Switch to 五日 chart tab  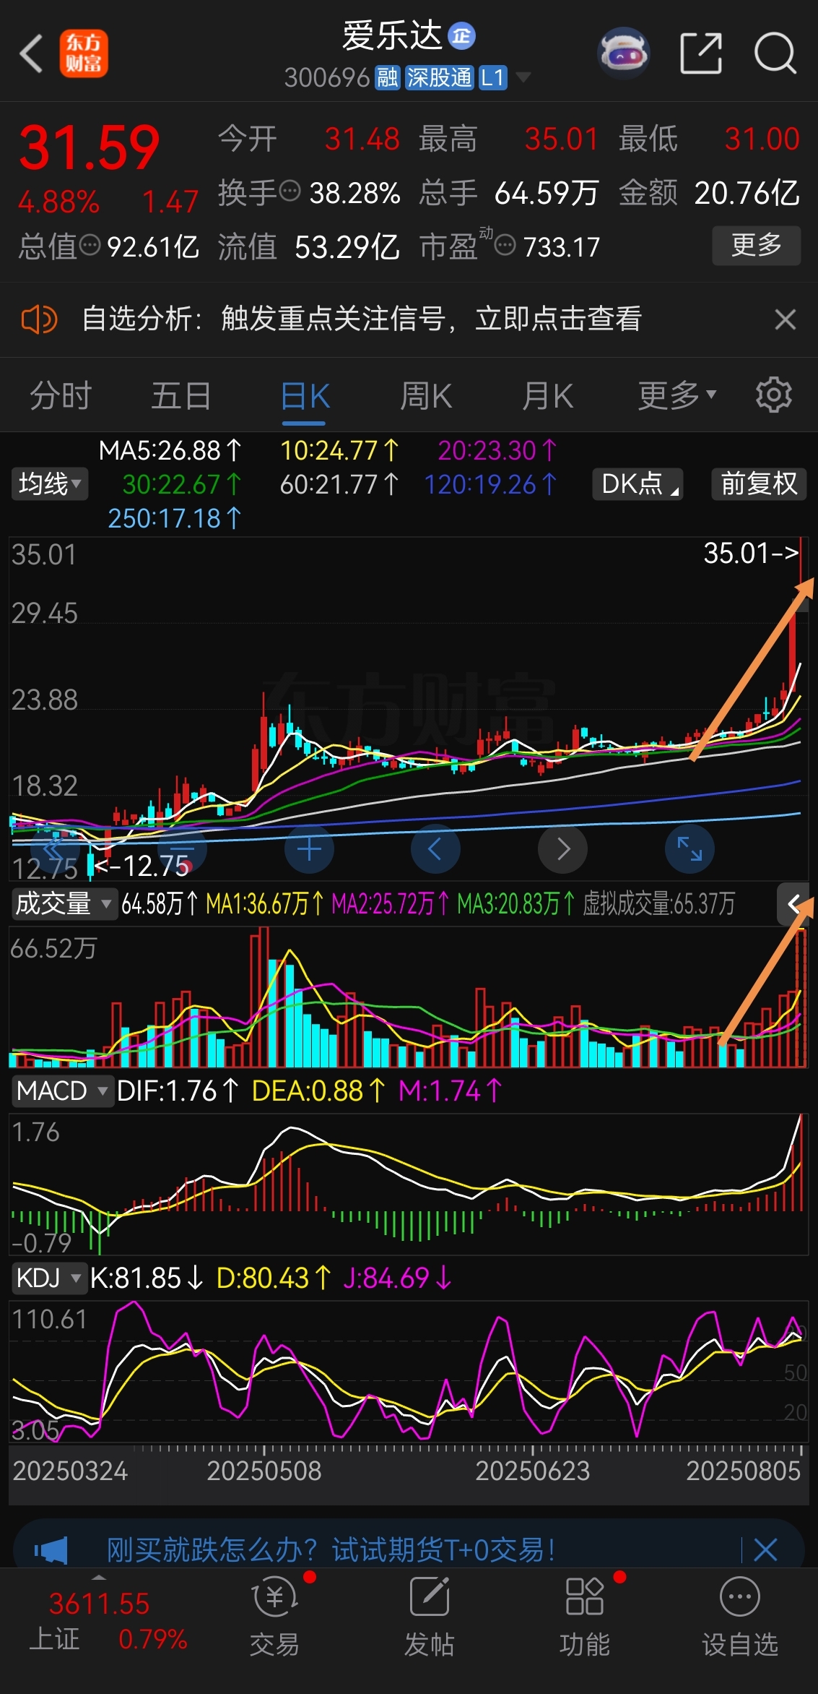180,395
